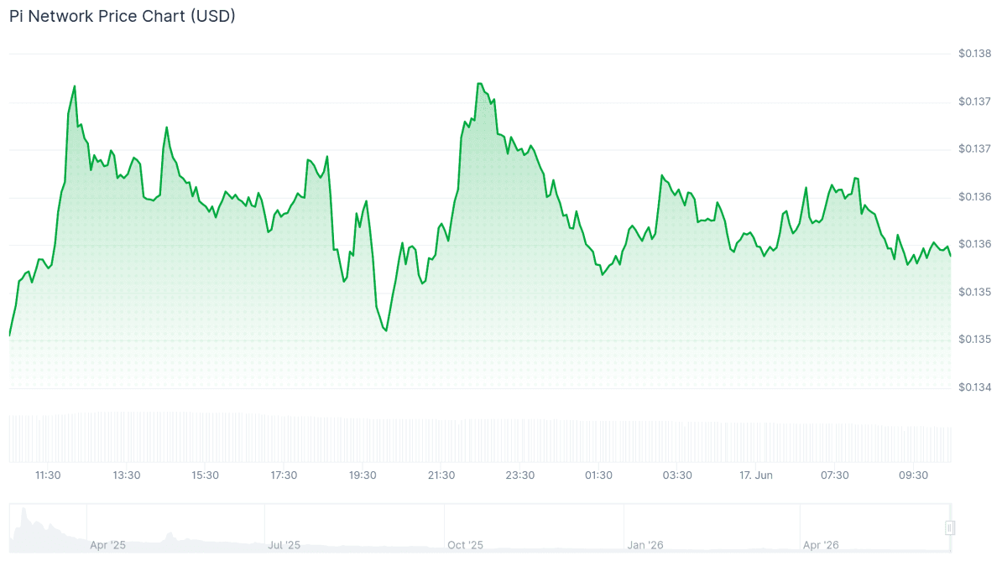1002x566 pixels.
Task: Click the Pi Network Price Chart (USD) title
Action: click(122, 16)
